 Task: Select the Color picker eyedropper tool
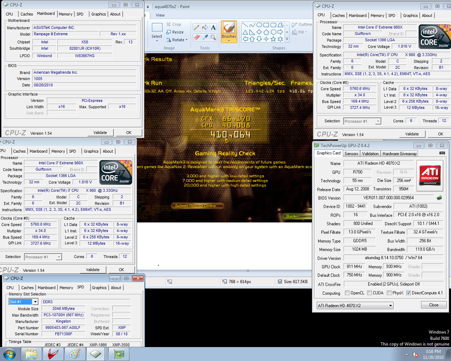pyautogui.click(x=205, y=37)
